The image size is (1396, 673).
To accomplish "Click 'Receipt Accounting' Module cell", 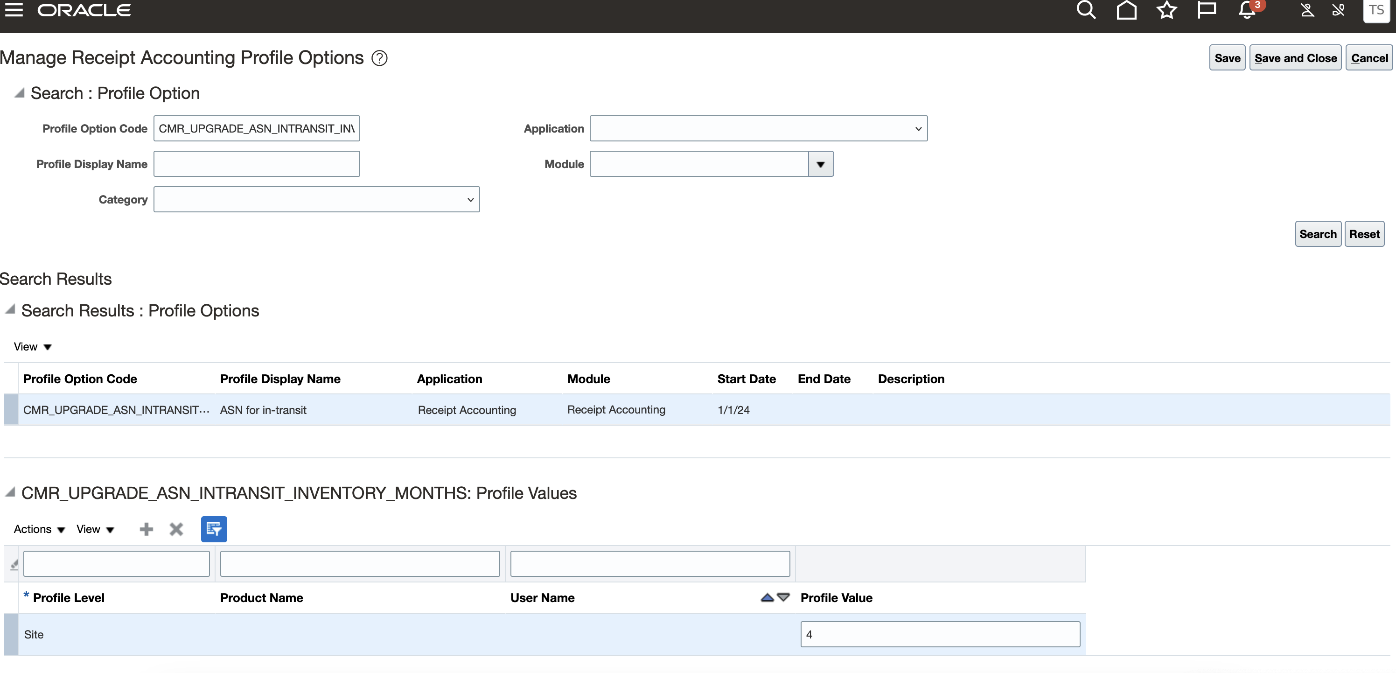I will click(616, 410).
